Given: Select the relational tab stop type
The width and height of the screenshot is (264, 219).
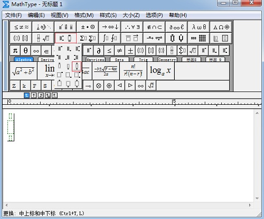Looking at the screenshot, I should [48, 96].
